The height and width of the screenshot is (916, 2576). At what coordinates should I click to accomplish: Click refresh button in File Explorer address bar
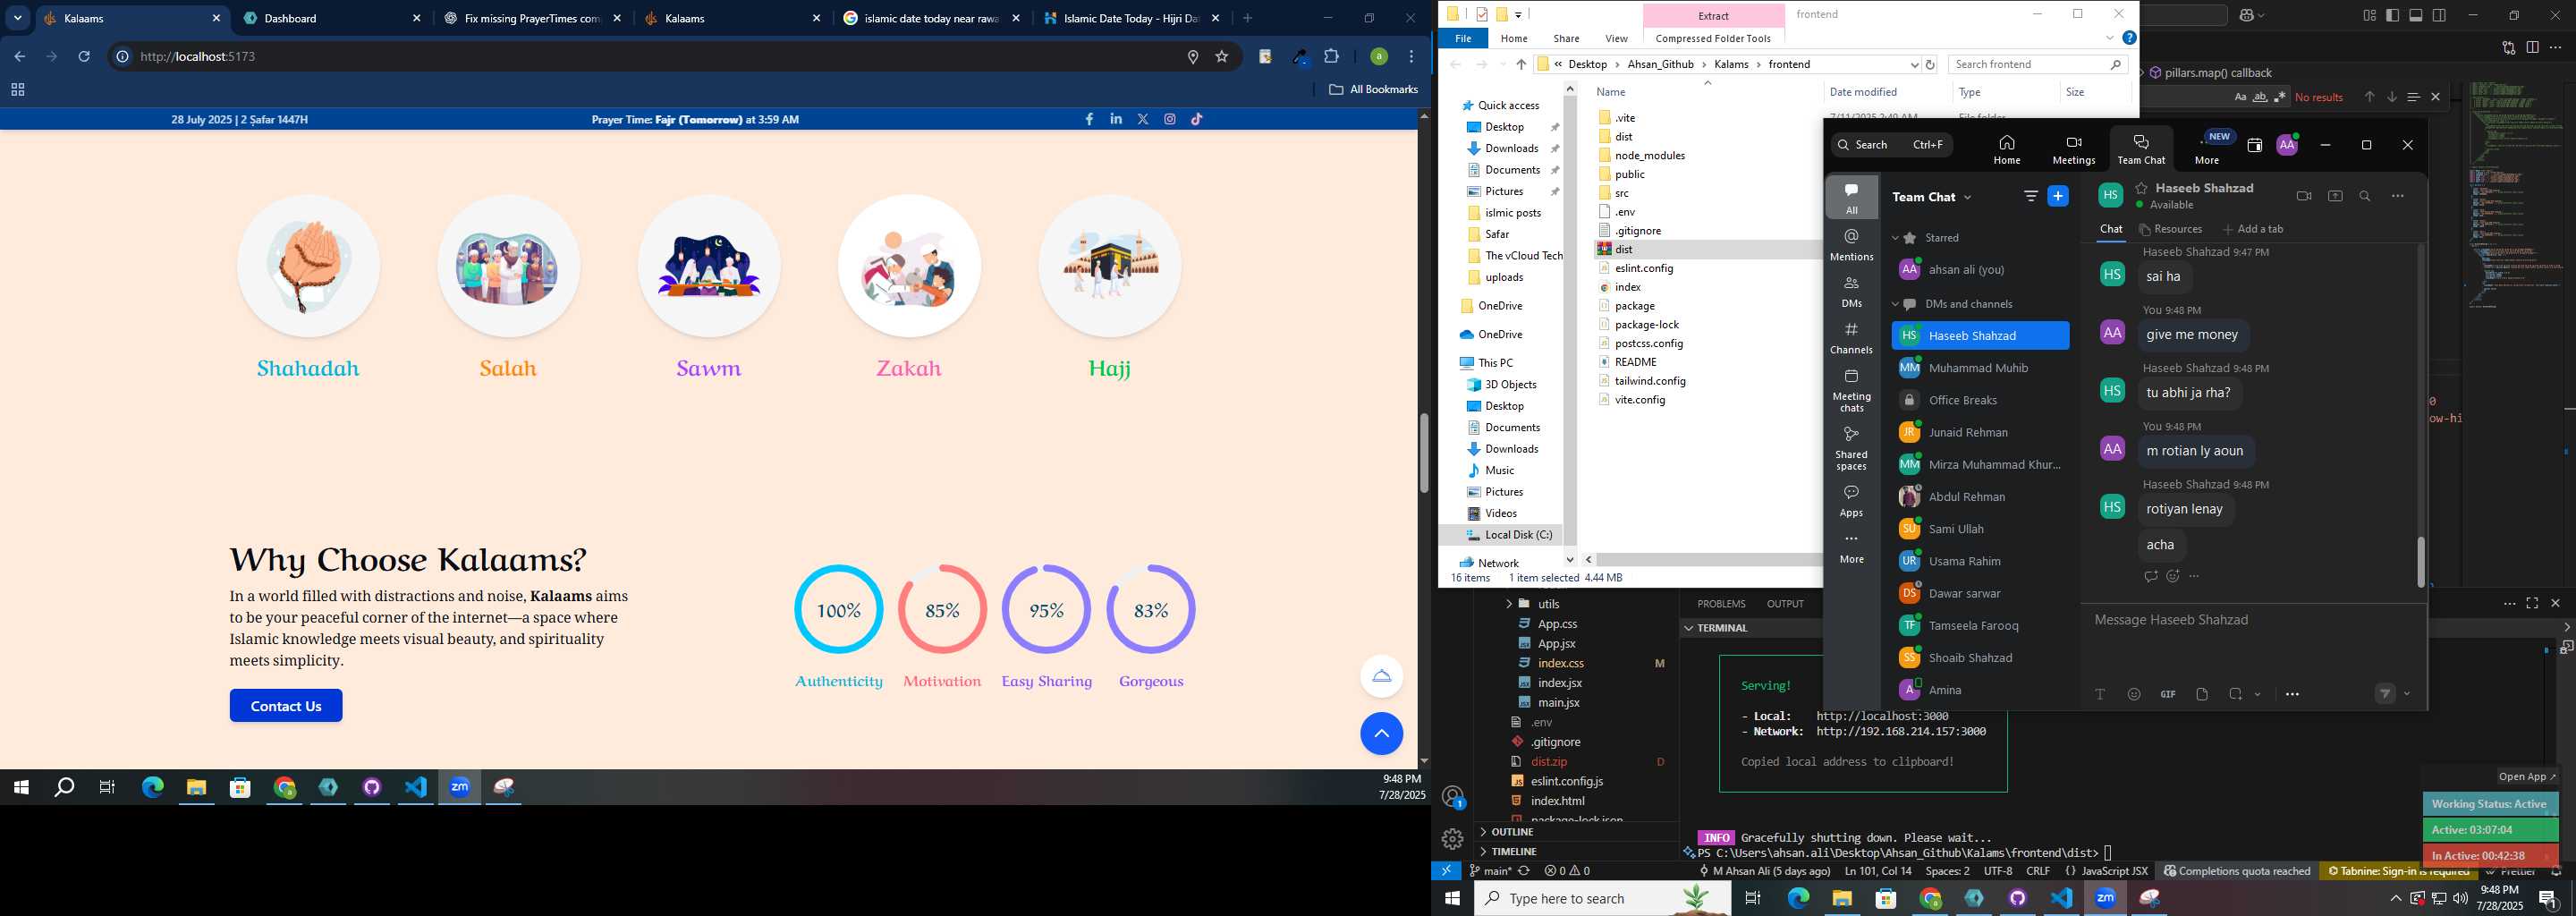click(1930, 64)
